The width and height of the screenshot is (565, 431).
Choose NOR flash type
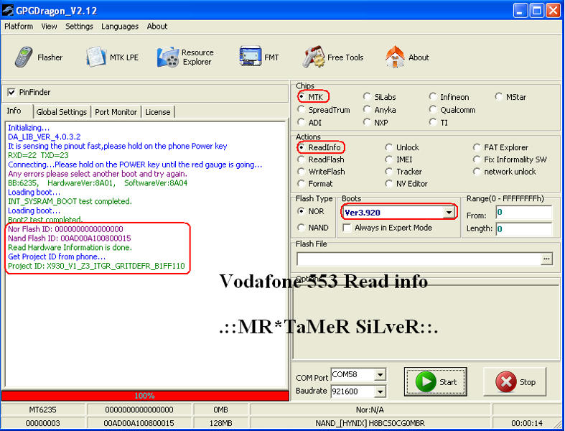coord(302,211)
